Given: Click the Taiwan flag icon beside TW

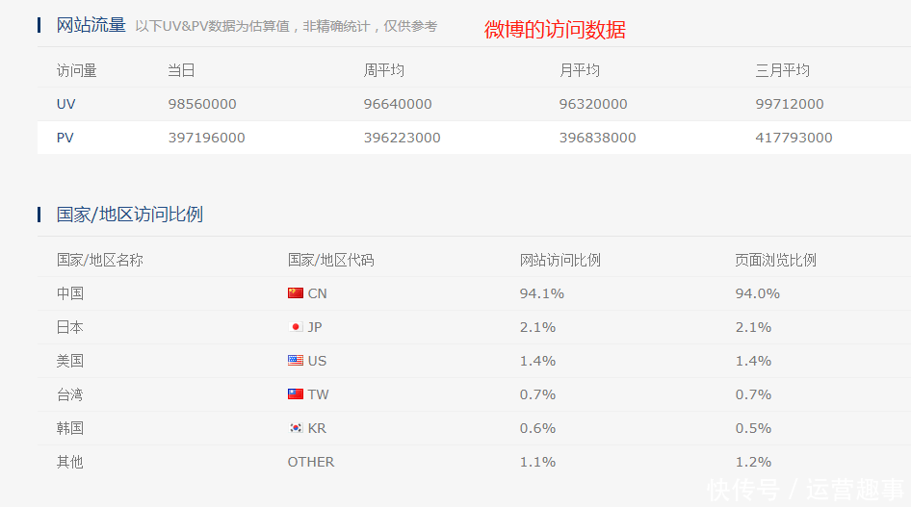Looking at the screenshot, I should pos(295,393).
